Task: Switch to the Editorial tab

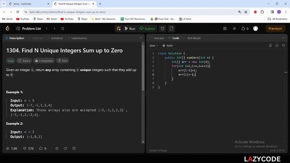Action: coord(35,38)
